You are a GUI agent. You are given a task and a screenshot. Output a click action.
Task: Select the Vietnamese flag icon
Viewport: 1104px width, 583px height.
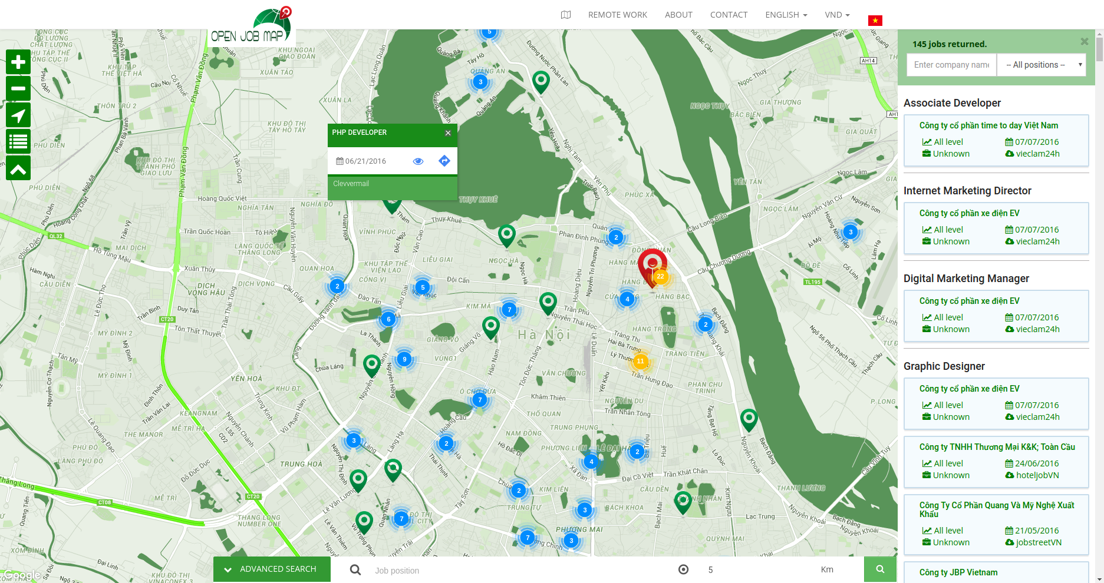pyautogui.click(x=875, y=21)
